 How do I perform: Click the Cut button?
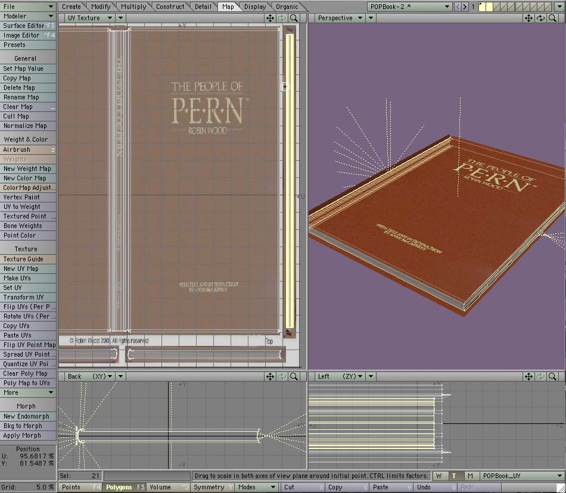click(302, 487)
